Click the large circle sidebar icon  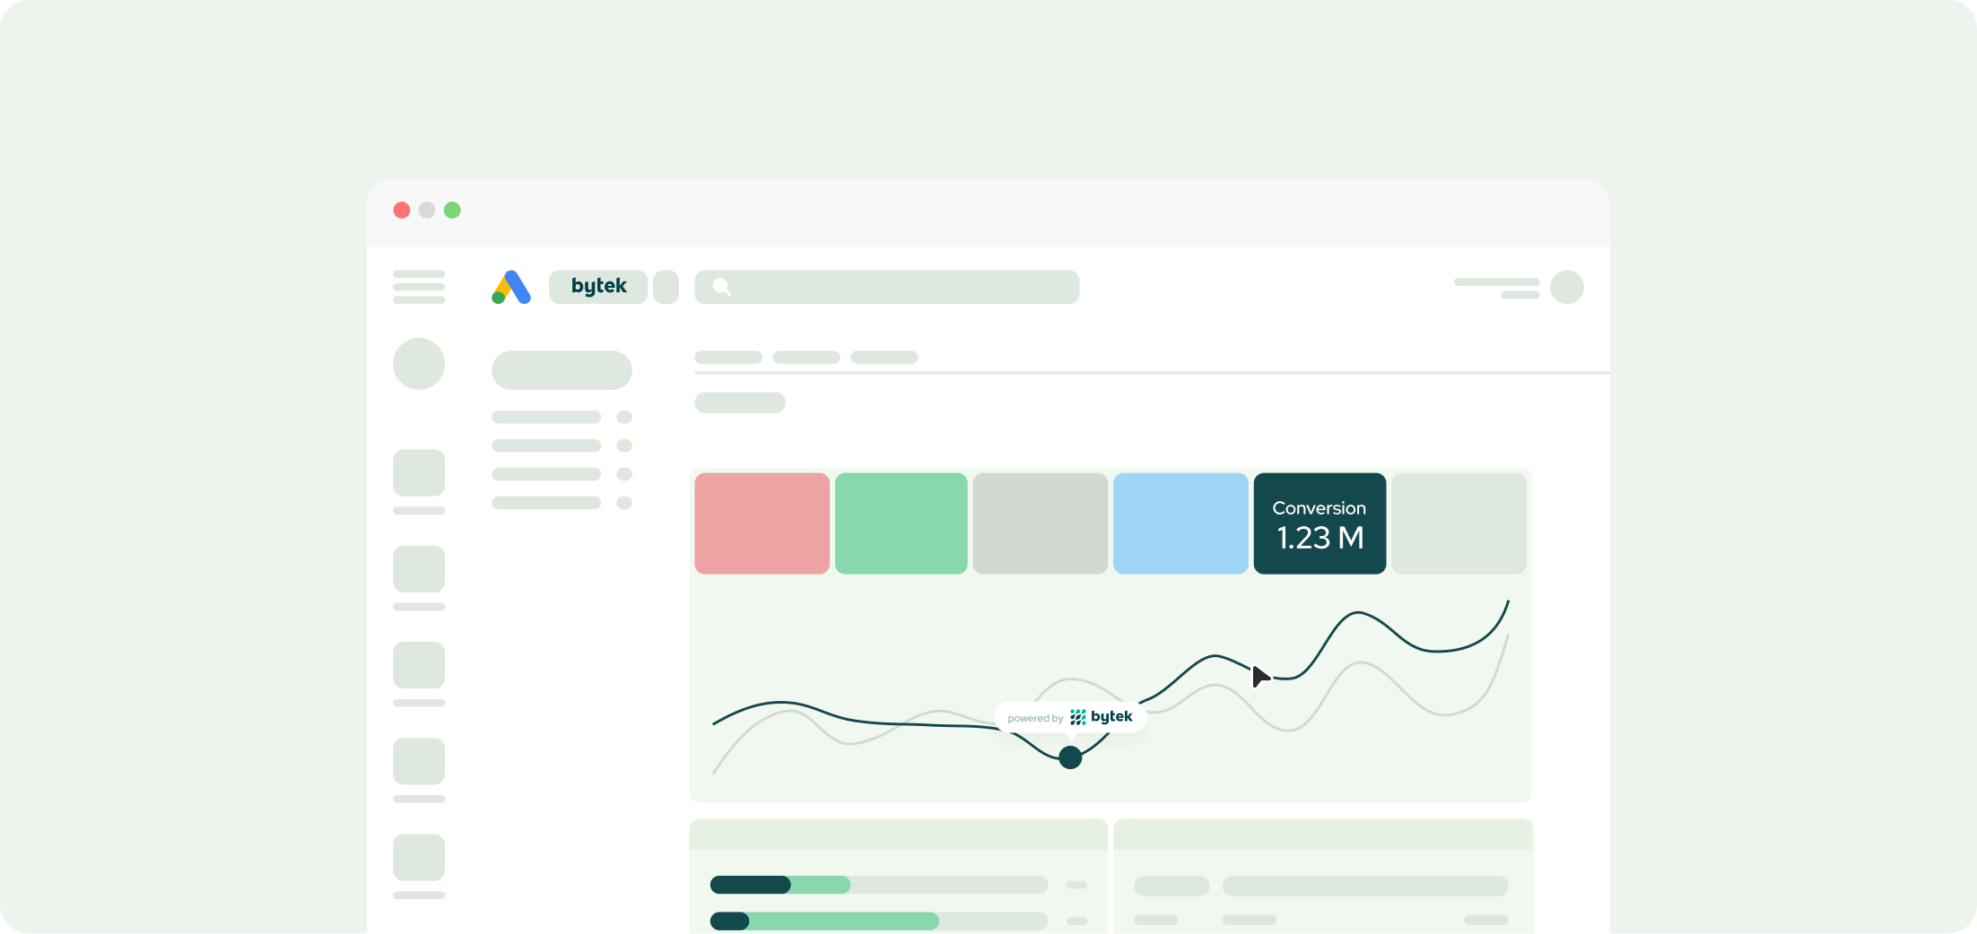(419, 364)
